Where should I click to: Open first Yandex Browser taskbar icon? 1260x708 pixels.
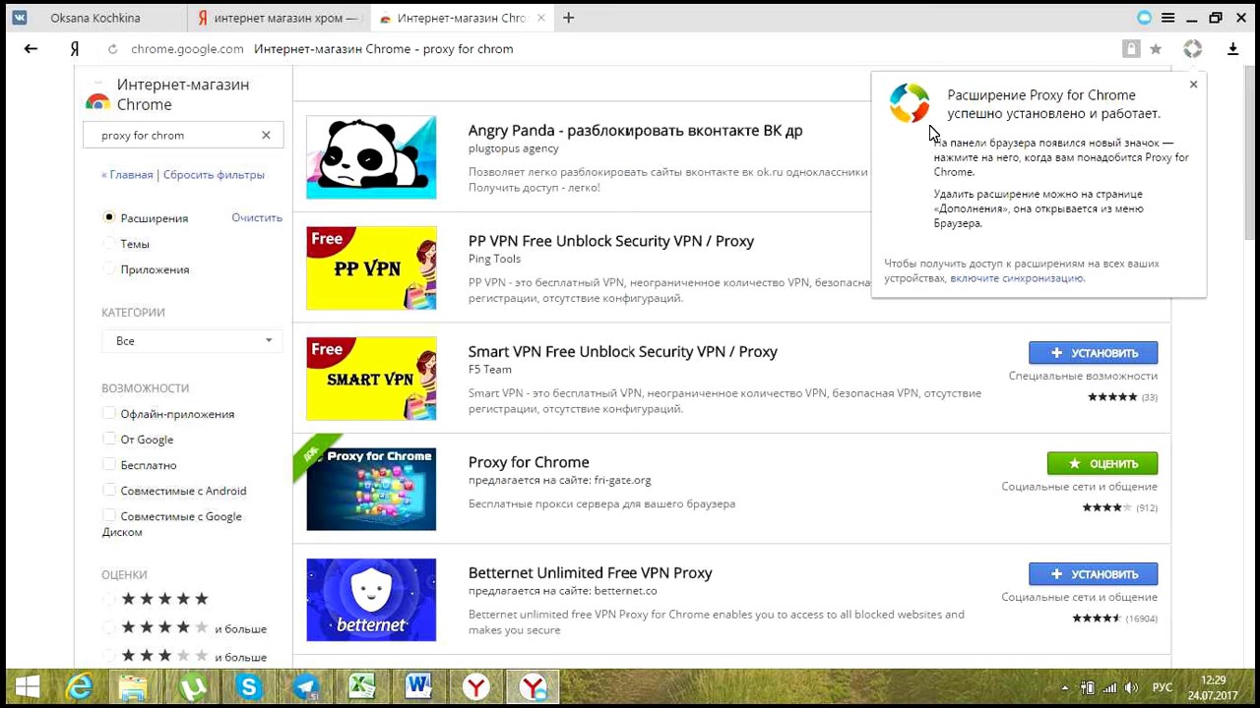476,686
